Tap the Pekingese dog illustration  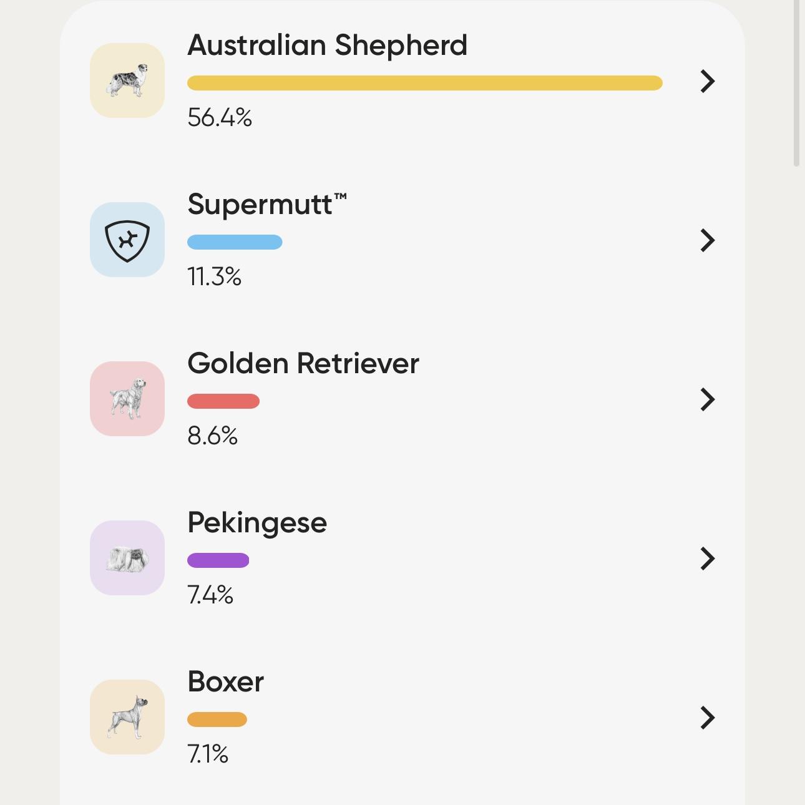127,558
